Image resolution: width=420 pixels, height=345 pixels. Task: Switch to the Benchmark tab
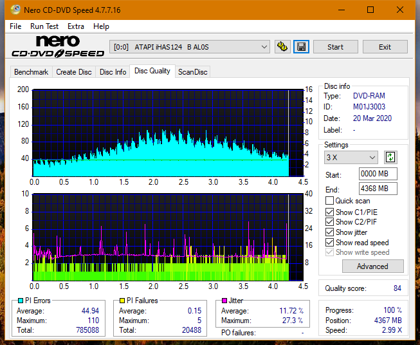(32, 72)
